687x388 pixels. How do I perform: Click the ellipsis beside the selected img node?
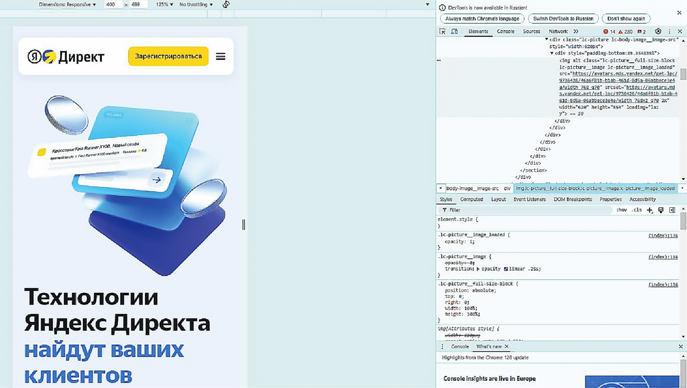[439, 60]
